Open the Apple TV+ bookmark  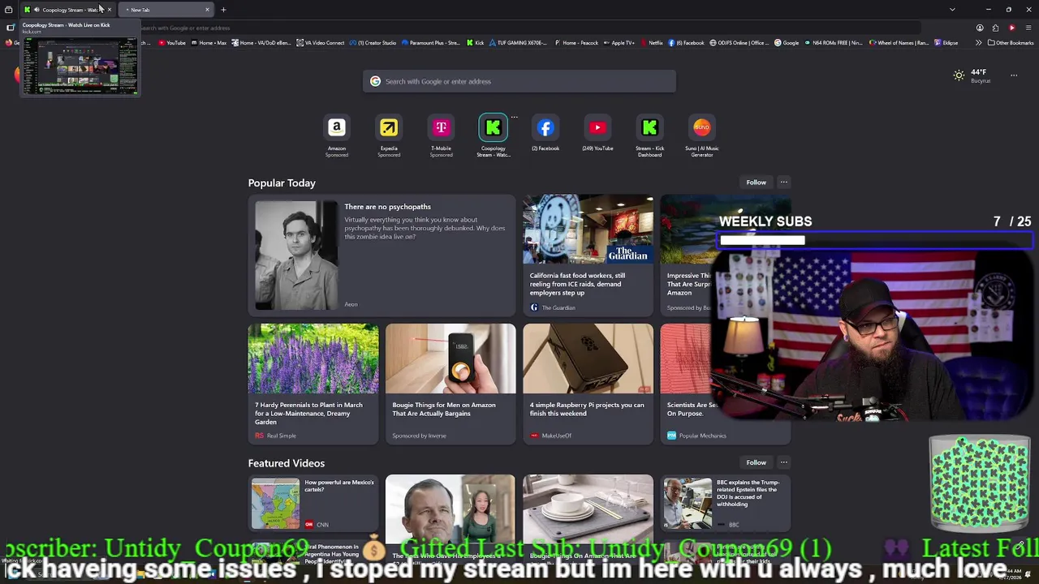619,43
